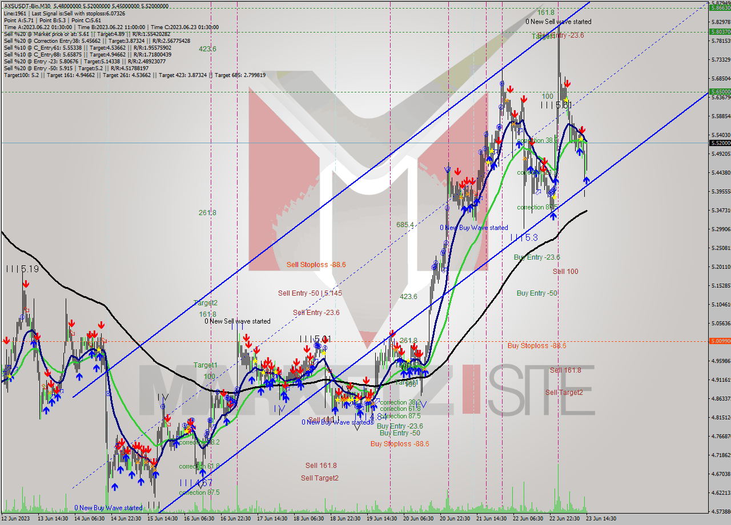Click the green 5.6500 price level tag
Viewport: 731px width, 525px height.
(719, 91)
